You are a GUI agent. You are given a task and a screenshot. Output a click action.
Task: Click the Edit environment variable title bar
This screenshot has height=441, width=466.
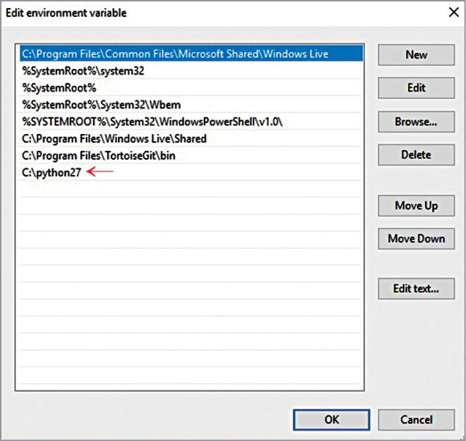coord(220,12)
